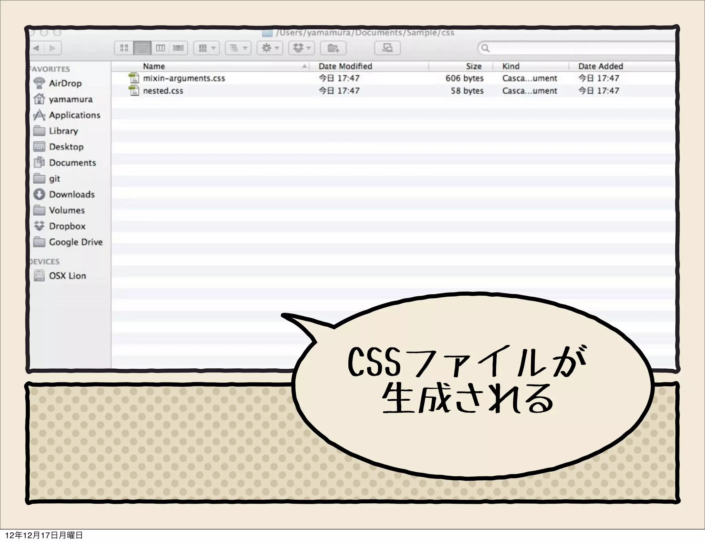Open the list sorting options dropdown
Viewport: 705px width, 543px height.
(x=238, y=48)
